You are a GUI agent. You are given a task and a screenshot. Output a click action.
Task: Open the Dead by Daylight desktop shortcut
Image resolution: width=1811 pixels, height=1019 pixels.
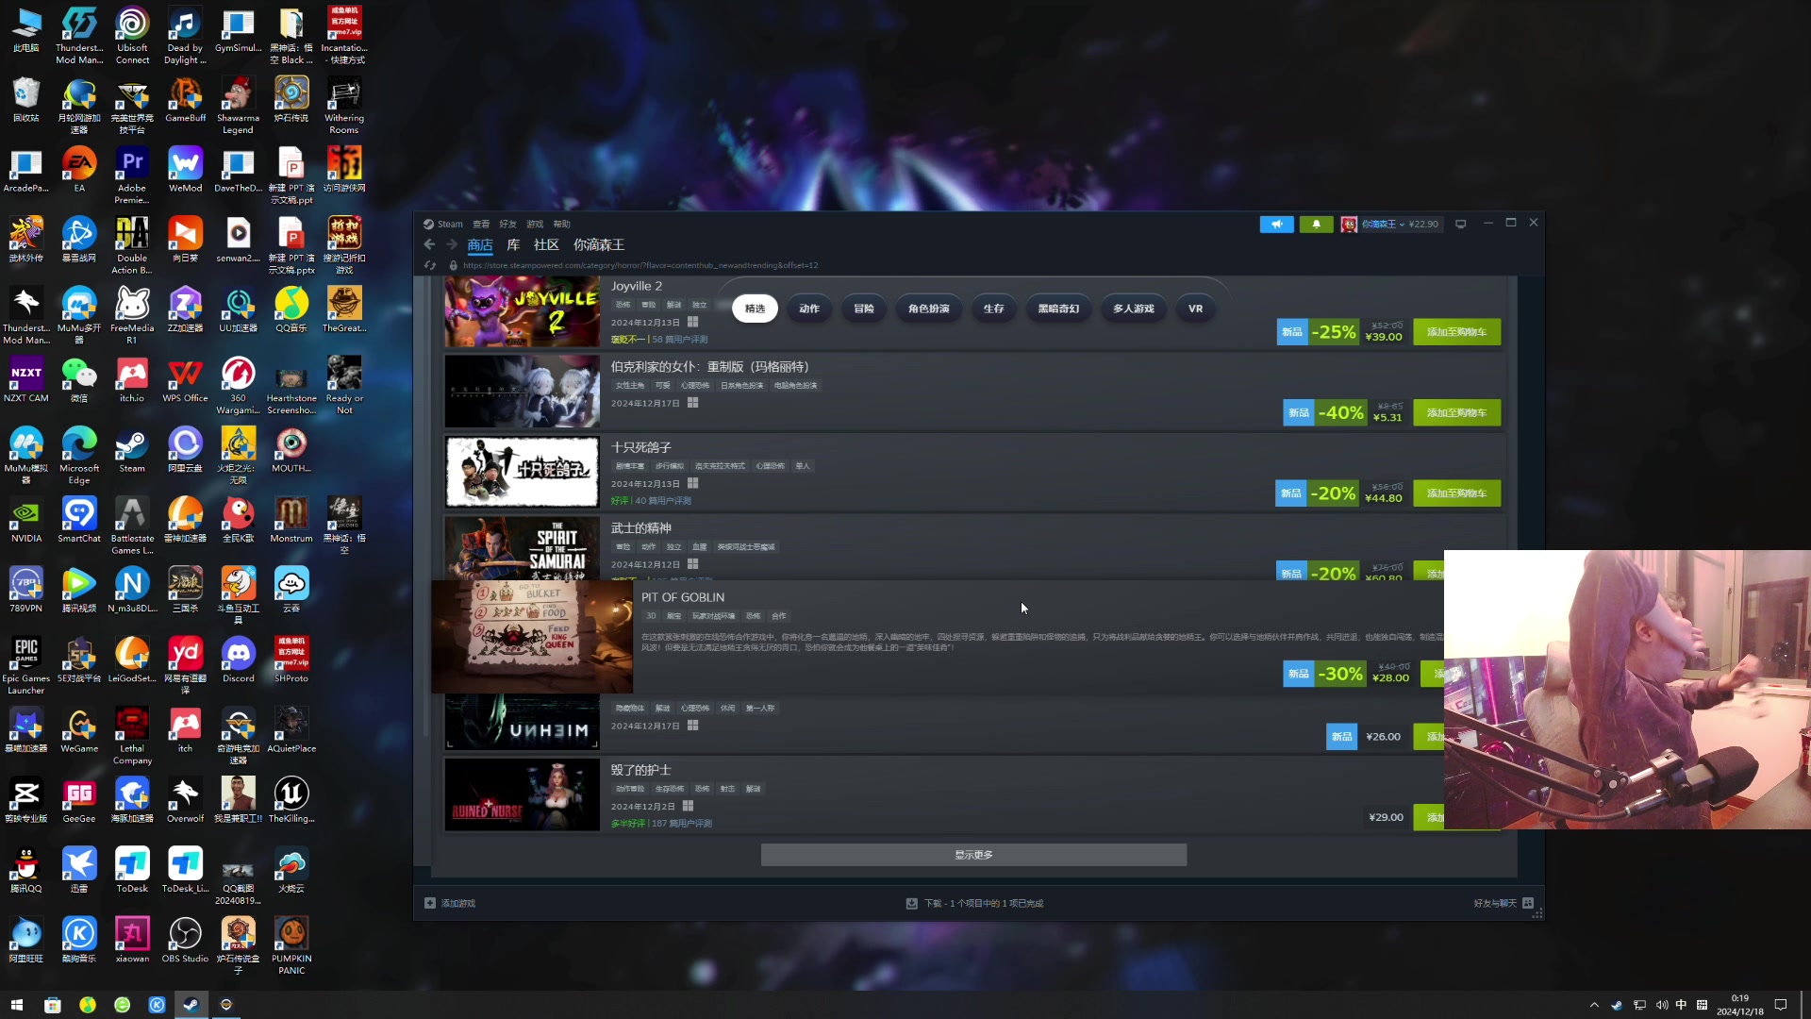tap(185, 36)
